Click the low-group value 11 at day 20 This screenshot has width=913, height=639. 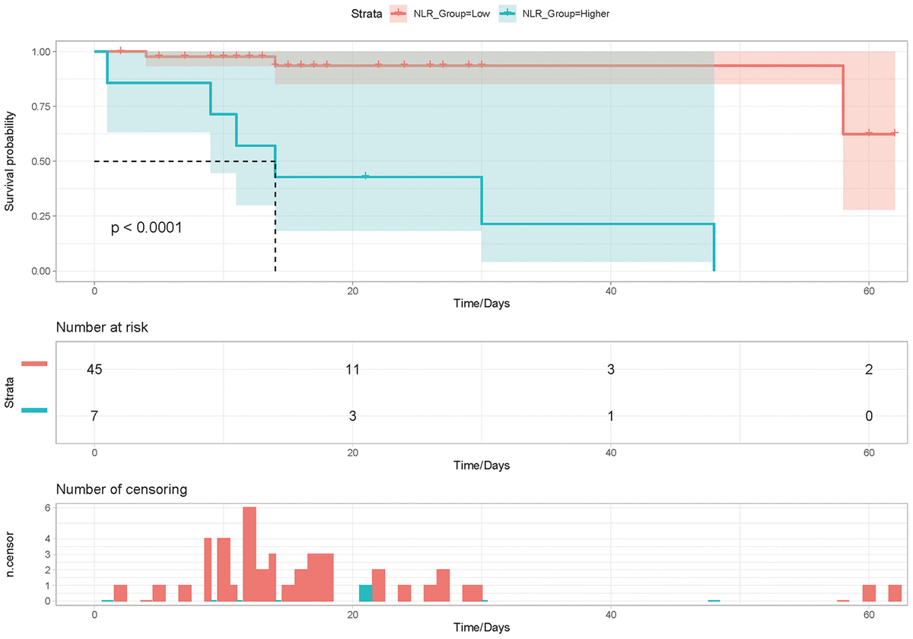pyautogui.click(x=352, y=370)
